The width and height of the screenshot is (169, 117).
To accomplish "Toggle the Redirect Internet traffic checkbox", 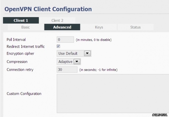I will pyautogui.click(x=58, y=46).
